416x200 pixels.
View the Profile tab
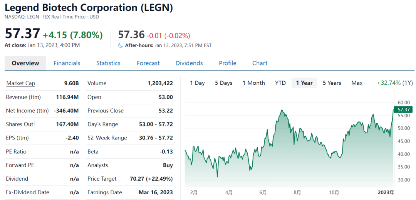(228, 63)
